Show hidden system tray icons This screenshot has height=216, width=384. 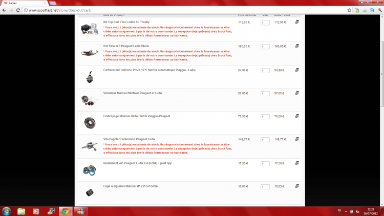tap(346, 211)
